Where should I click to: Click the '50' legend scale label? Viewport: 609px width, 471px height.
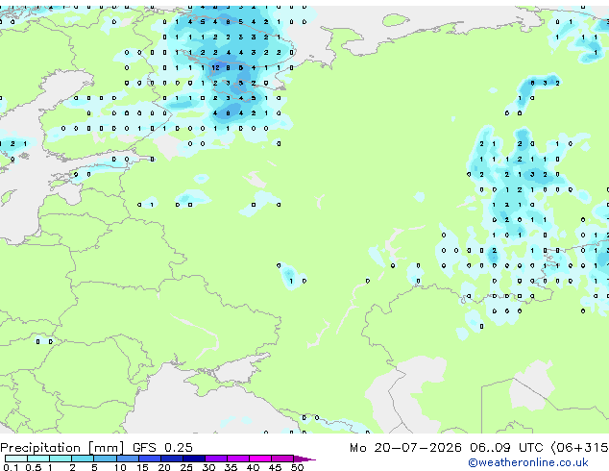pos(297,467)
